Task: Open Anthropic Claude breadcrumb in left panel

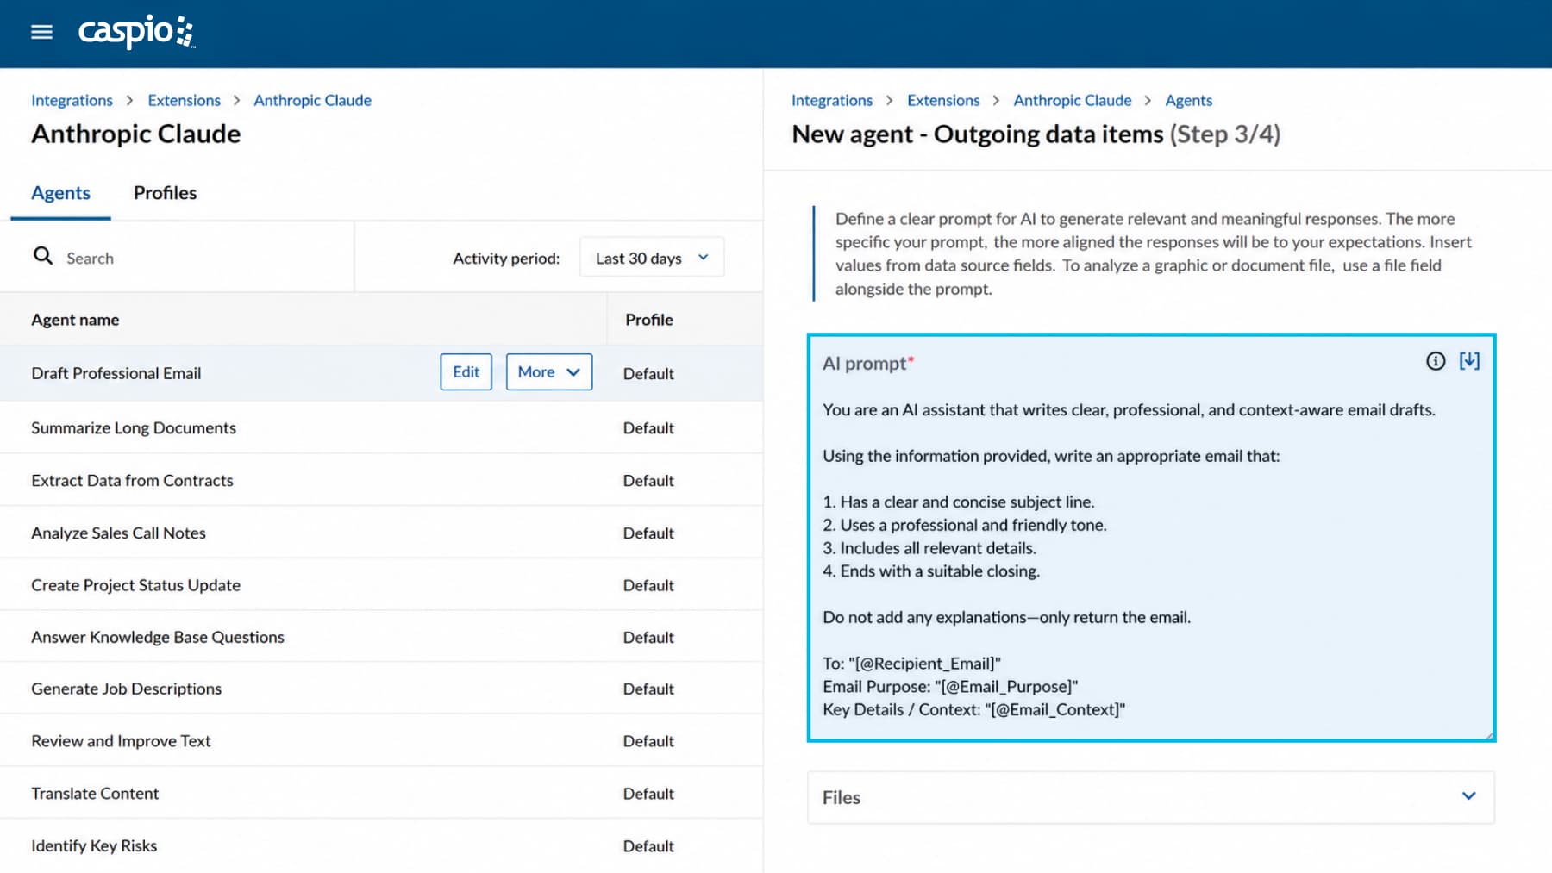Action: pos(312,101)
